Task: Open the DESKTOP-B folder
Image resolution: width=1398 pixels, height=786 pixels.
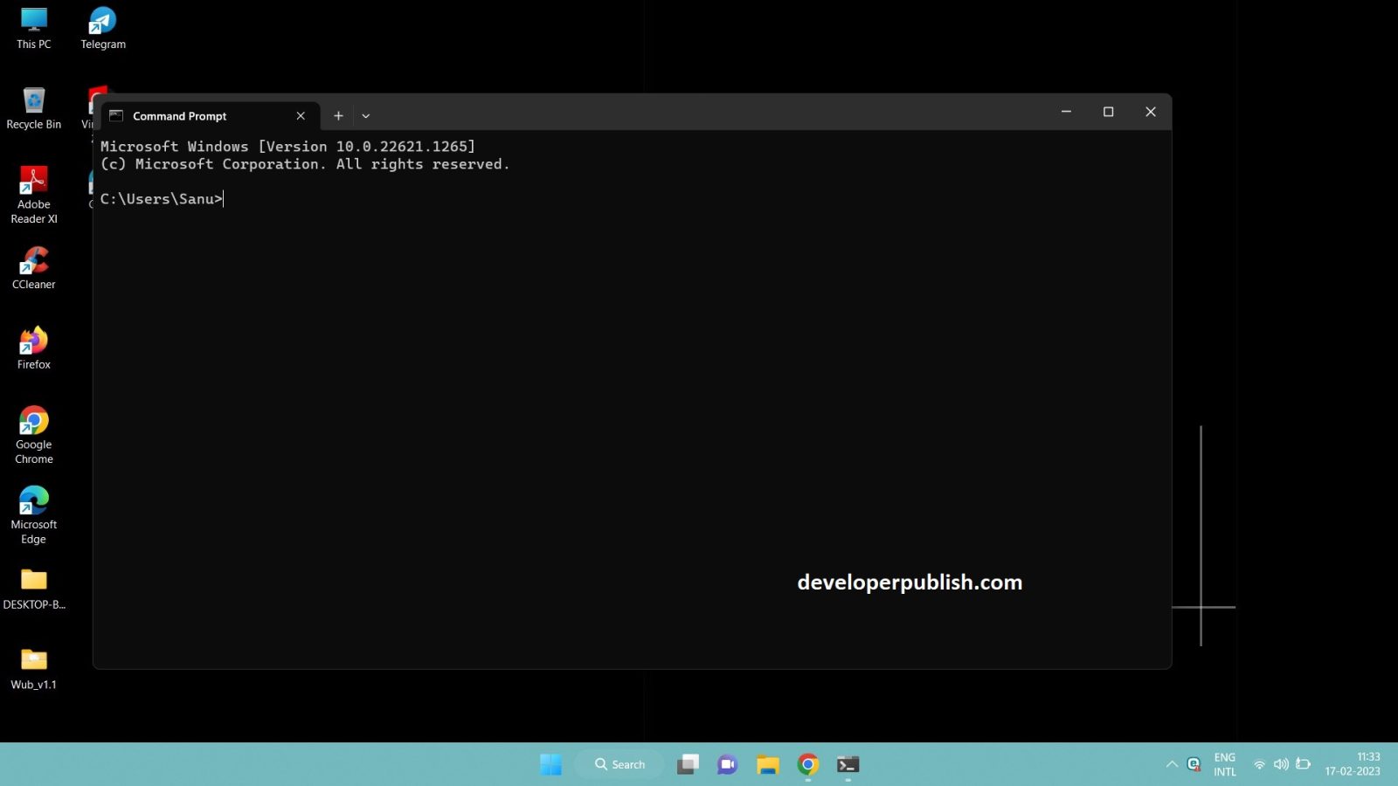Action: [x=33, y=581]
